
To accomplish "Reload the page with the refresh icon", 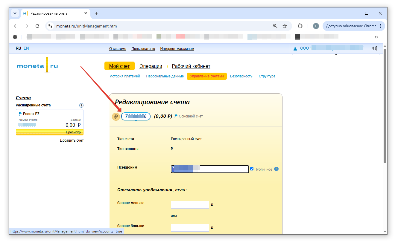I will (x=37, y=26).
